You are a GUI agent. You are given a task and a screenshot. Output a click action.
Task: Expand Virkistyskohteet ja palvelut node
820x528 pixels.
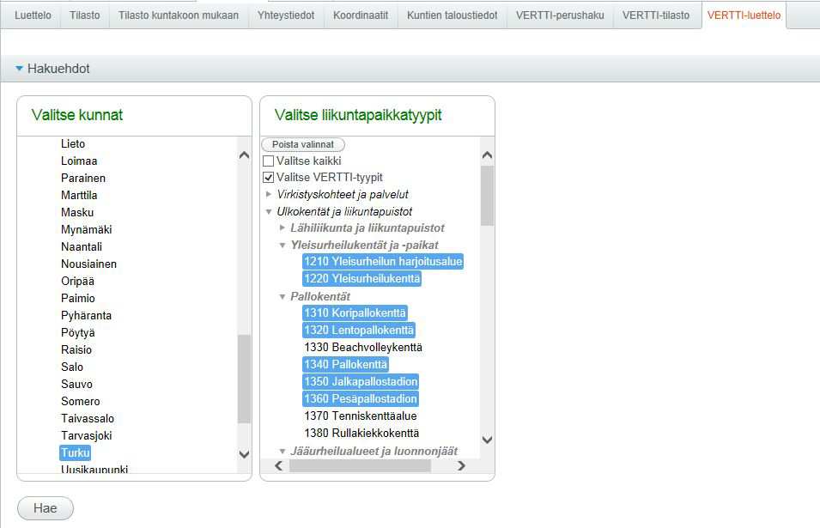269,195
